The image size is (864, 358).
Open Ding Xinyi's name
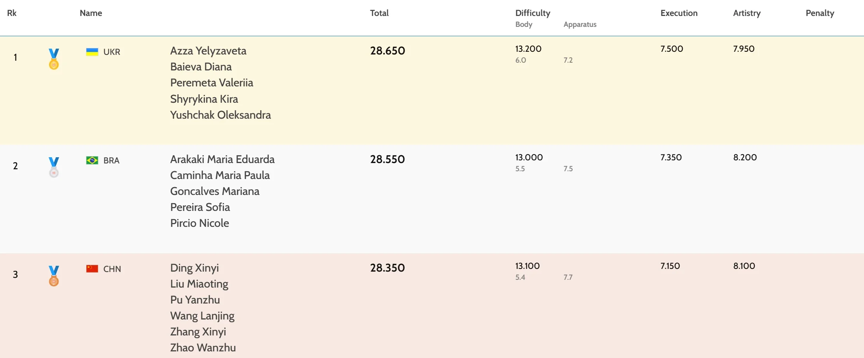coord(195,268)
